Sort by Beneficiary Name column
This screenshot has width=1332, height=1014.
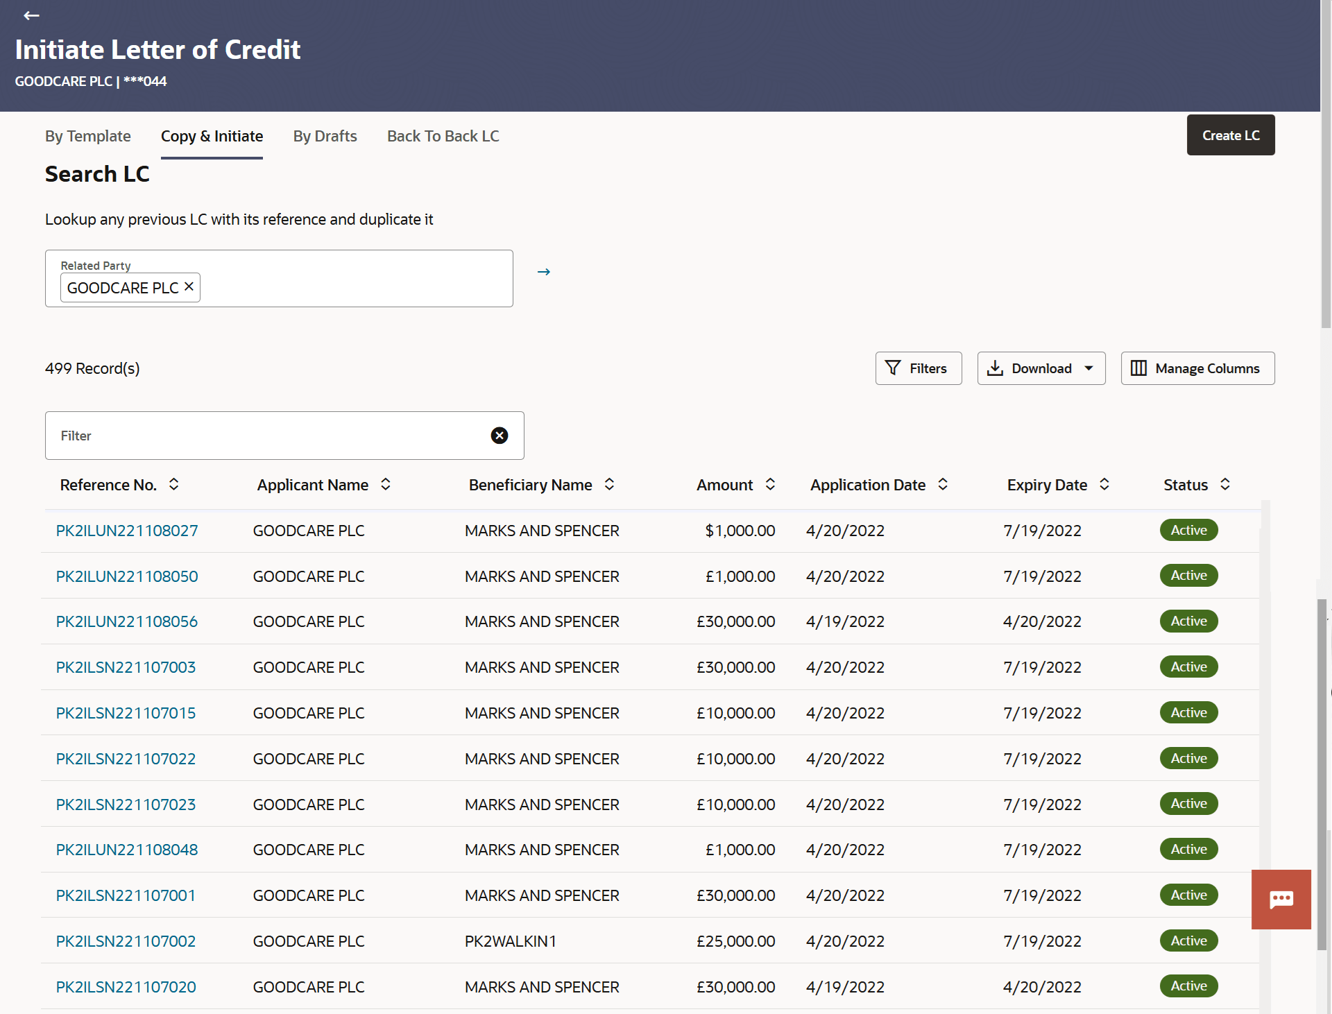(x=609, y=485)
